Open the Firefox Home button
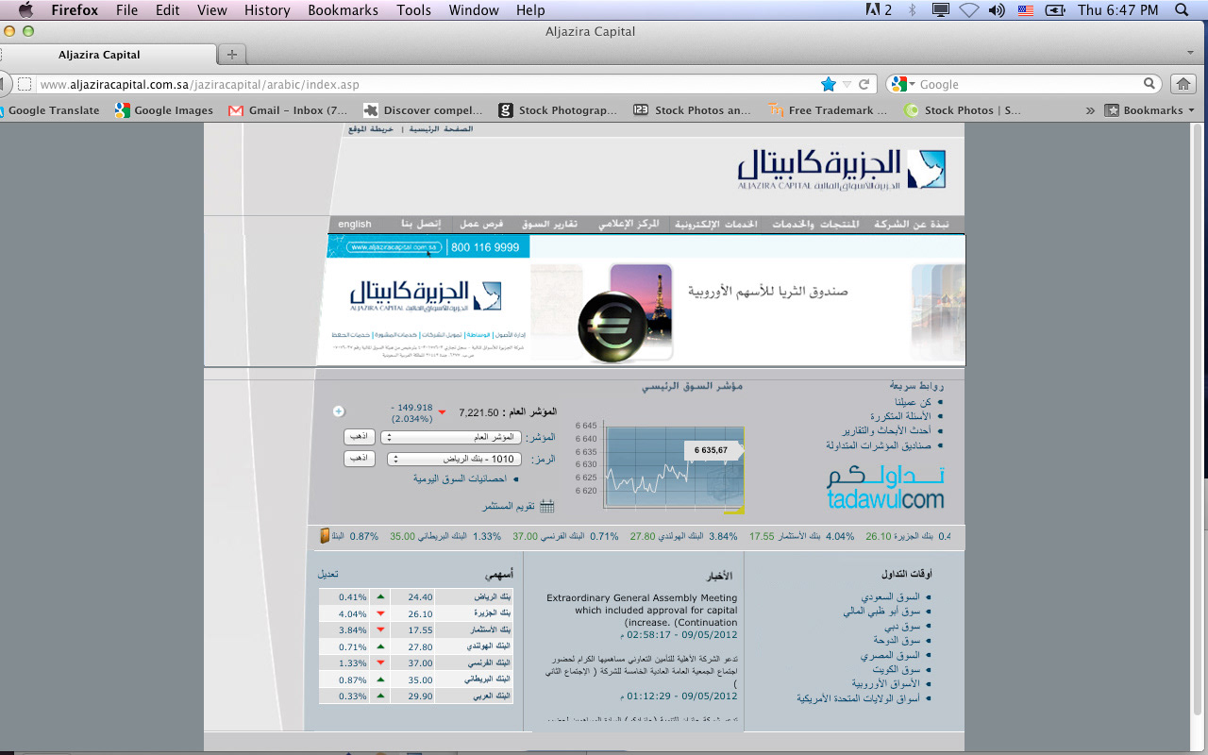This screenshot has height=755, width=1208. point(1183,84)
